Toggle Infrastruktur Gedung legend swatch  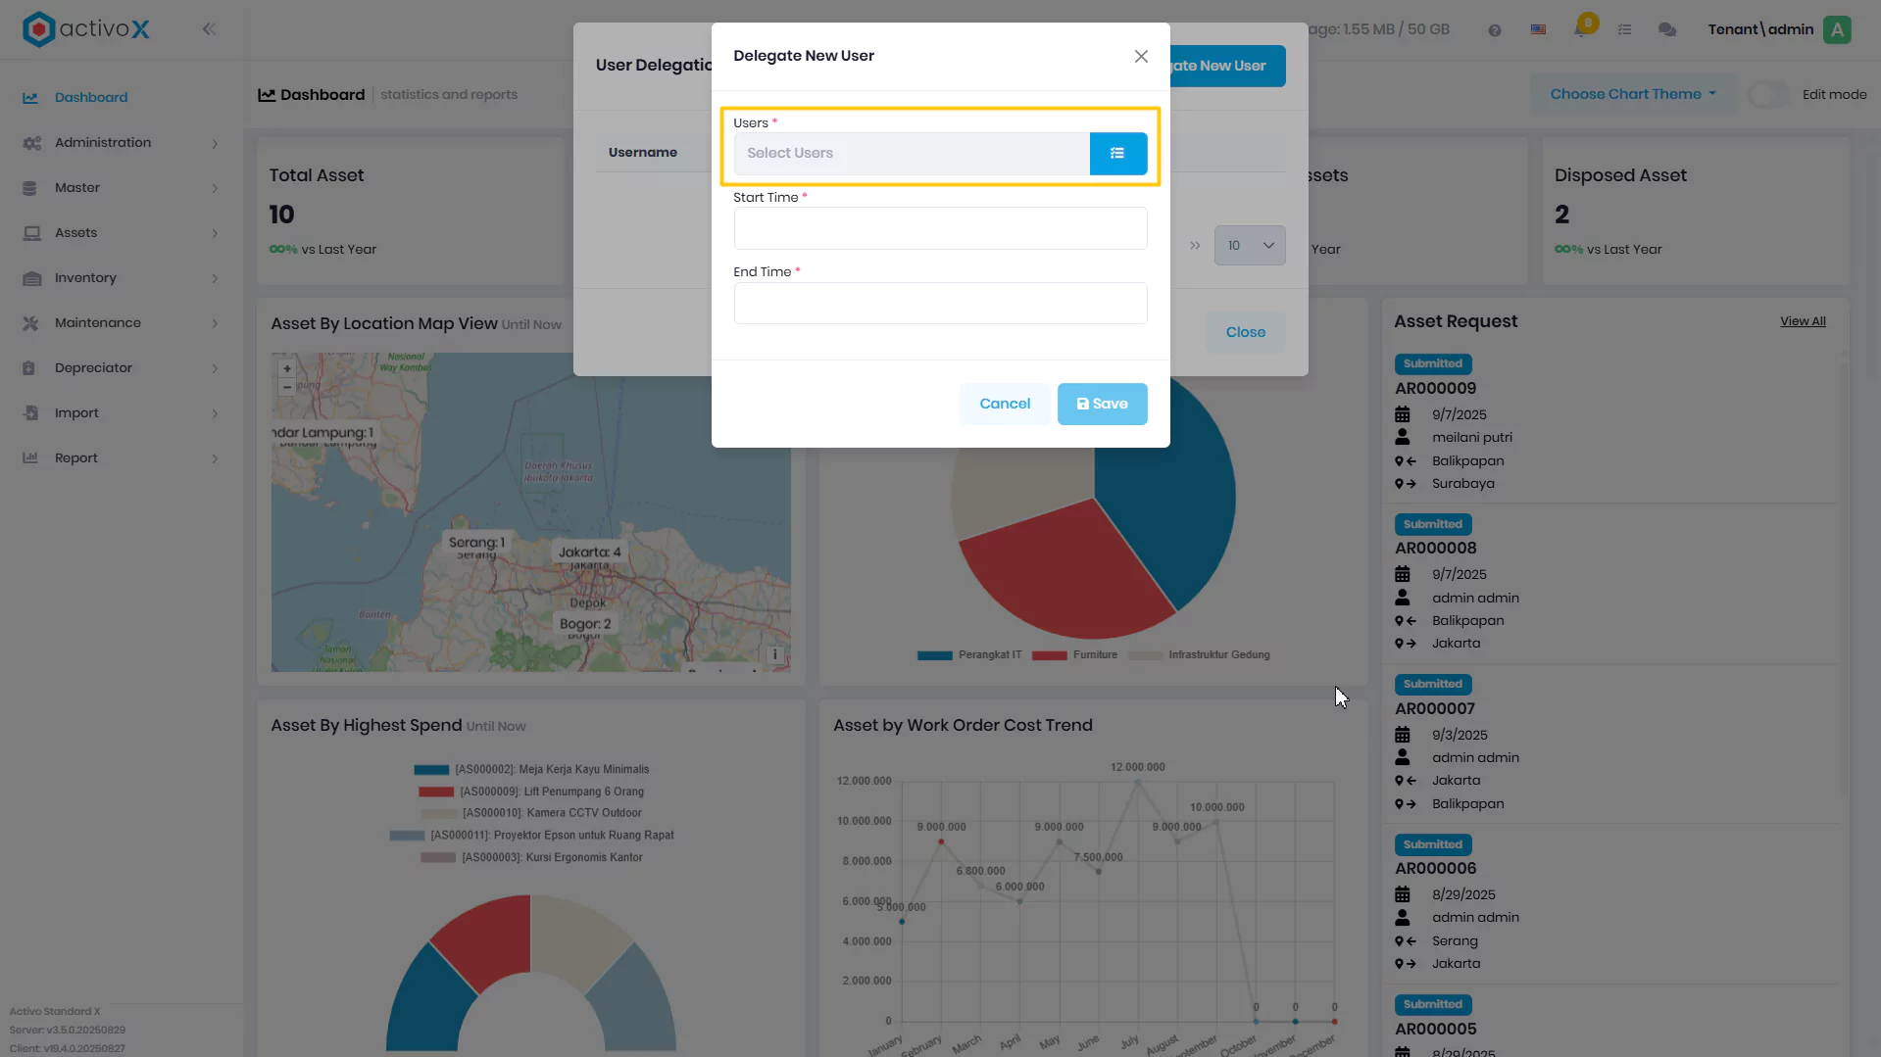(1145, 655)
